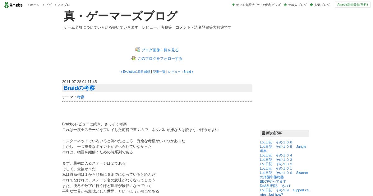373x196 pixels.
Task: Click the 最新の記事 sidebar heading
Action: [284, 133]
